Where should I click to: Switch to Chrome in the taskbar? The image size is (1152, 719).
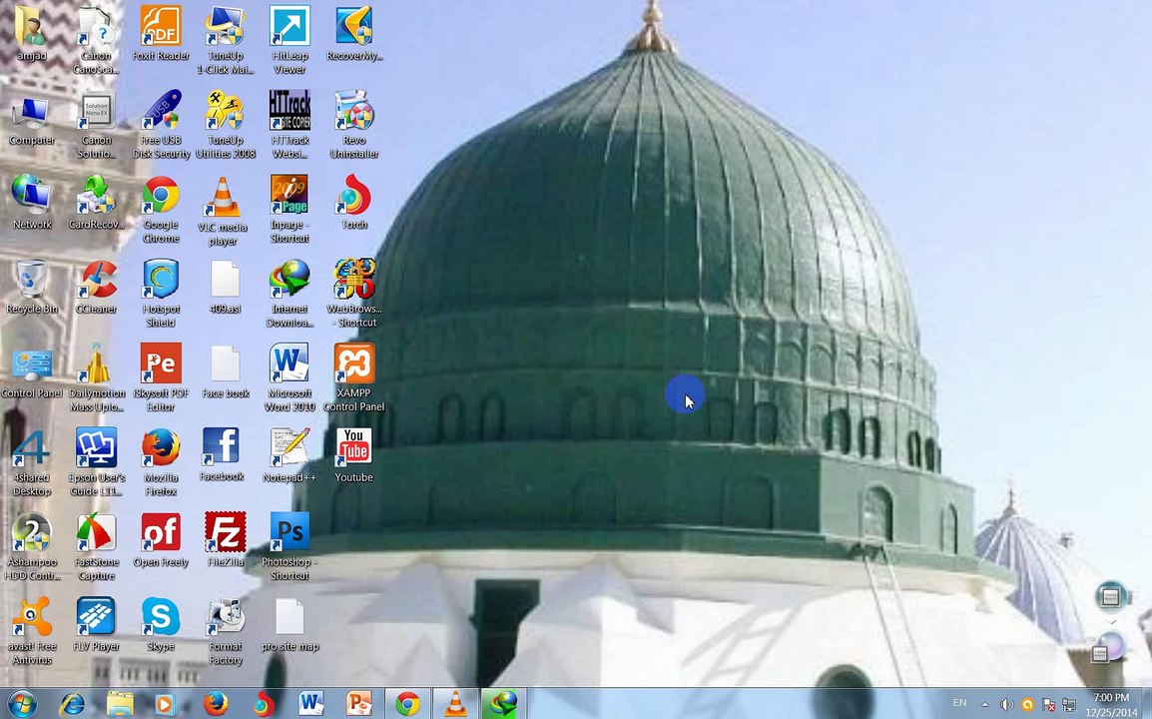[x=407, y=704]
